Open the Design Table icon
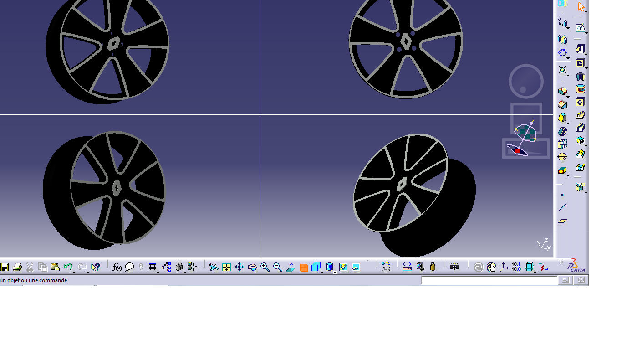Image resolution: width=622 pixels, height=350 pixels. click(153, 267)
